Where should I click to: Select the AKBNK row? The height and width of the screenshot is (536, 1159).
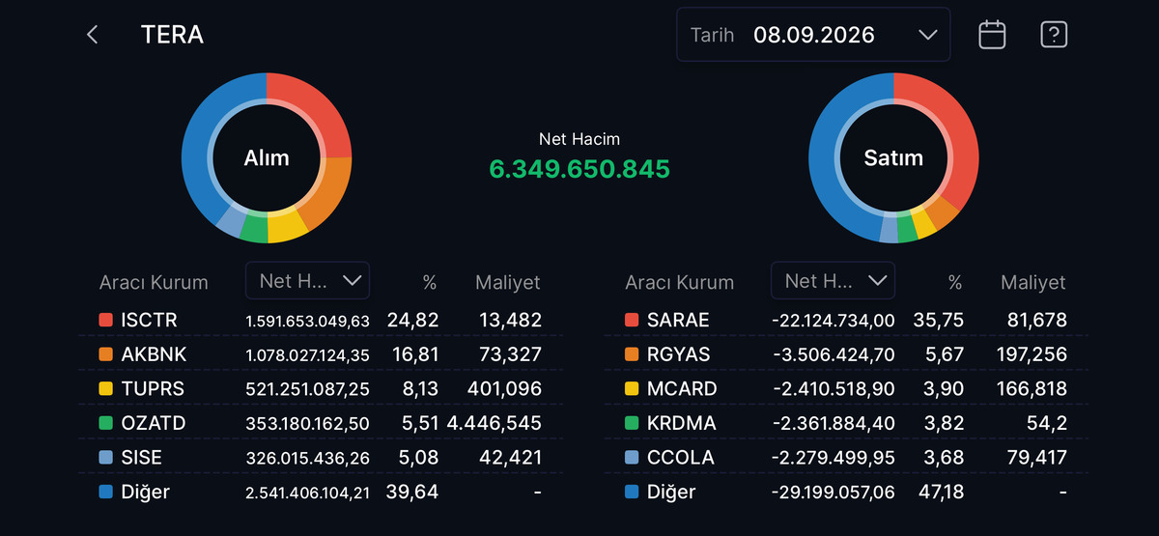tap(321, 354)
